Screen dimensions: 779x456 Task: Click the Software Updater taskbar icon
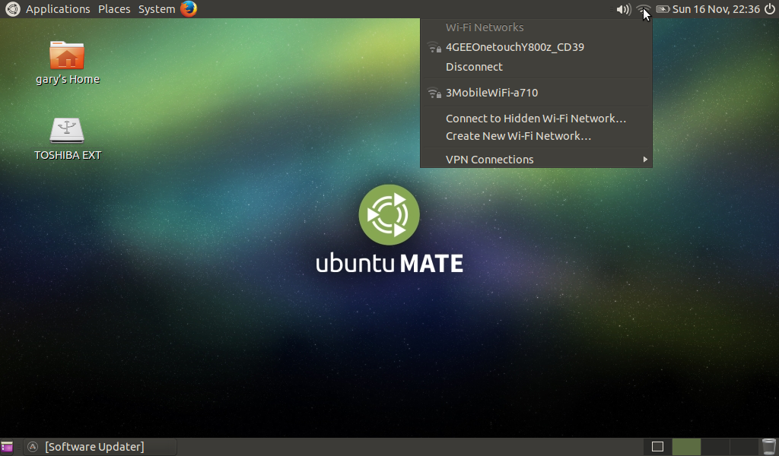tap(33, 447)
